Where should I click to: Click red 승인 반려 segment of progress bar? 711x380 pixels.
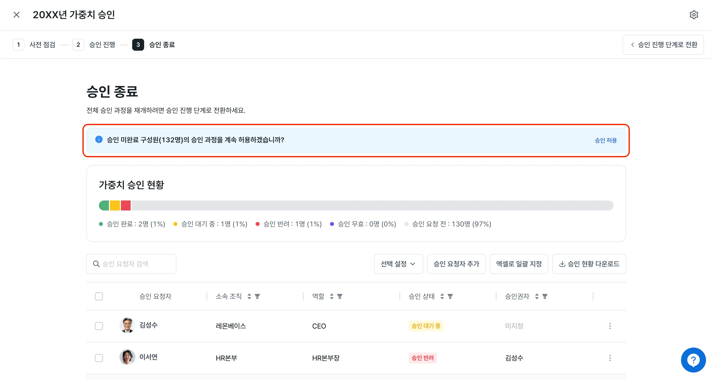[126, 205]
